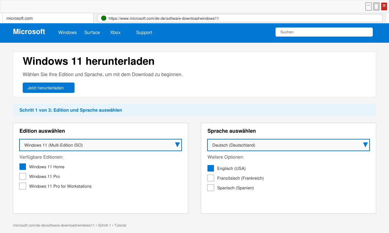Click the Suchen search field

click(324, 32)
